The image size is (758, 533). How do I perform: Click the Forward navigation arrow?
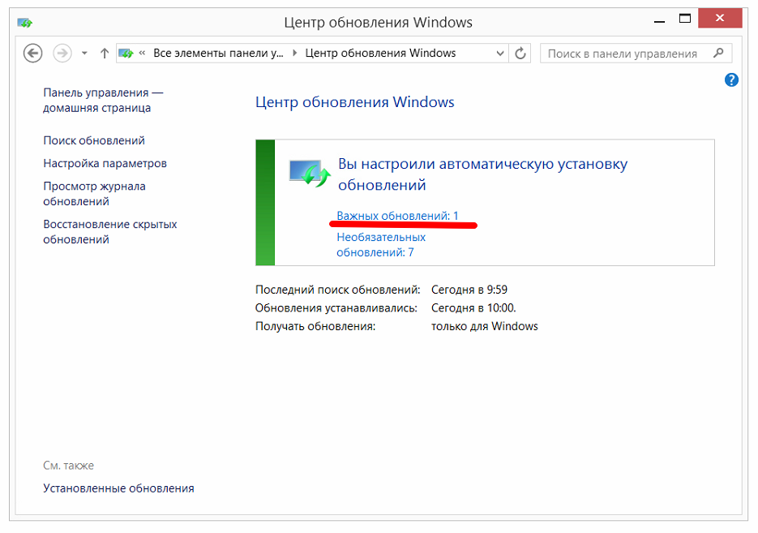pyautogui.click(x=62, y=54)
